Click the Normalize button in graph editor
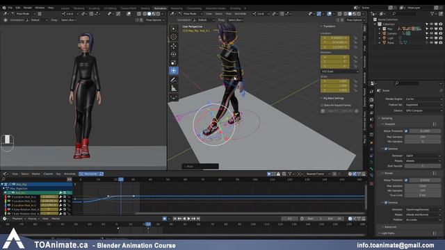445x250 pixels. 89,174
